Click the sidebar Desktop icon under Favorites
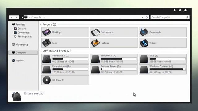Viewport: 198px width, 111px height. pyautogui.click(x=15, y=29)
